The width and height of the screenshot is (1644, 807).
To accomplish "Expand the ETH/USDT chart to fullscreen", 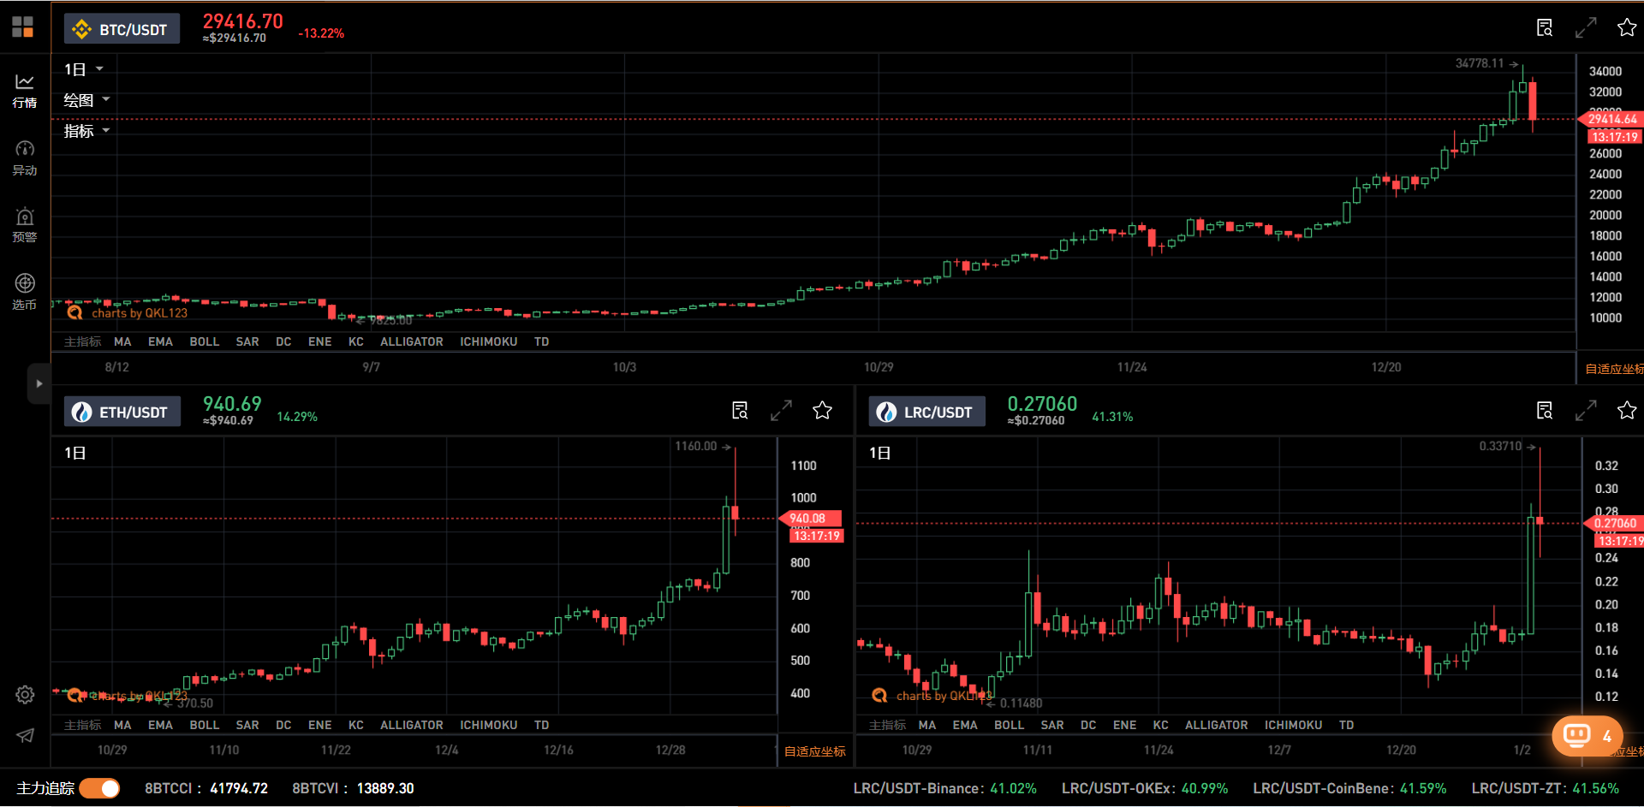I will 781,411.
